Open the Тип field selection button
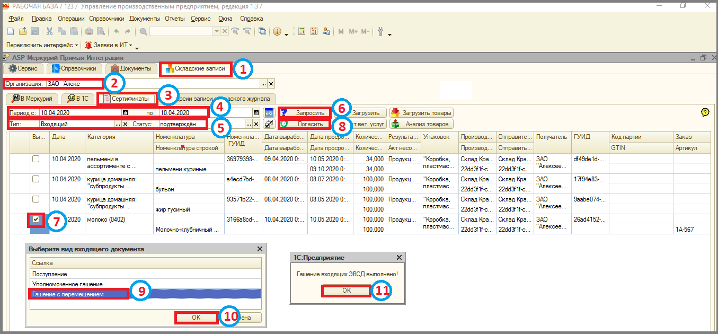718x334 pixels. click(118, 124)
